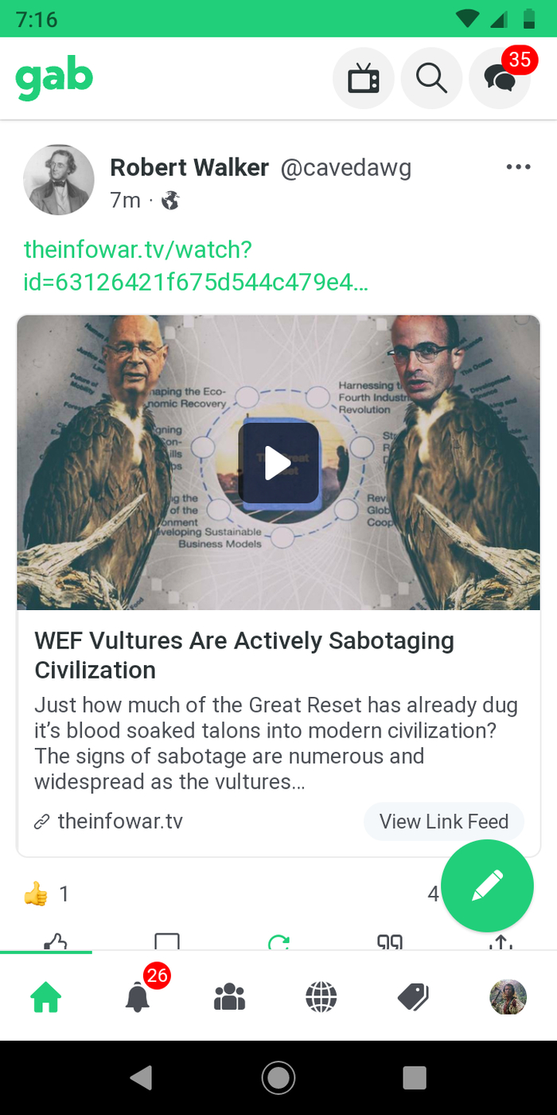557x1115 pixels.
Task: View the thumbs-up reaction count
Action: [46, 894]
